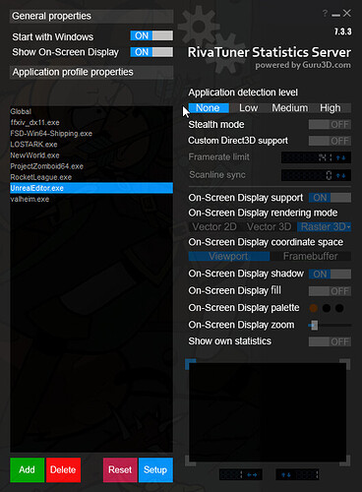Click the Reset button
362x492 pixels.
(120, 469)
